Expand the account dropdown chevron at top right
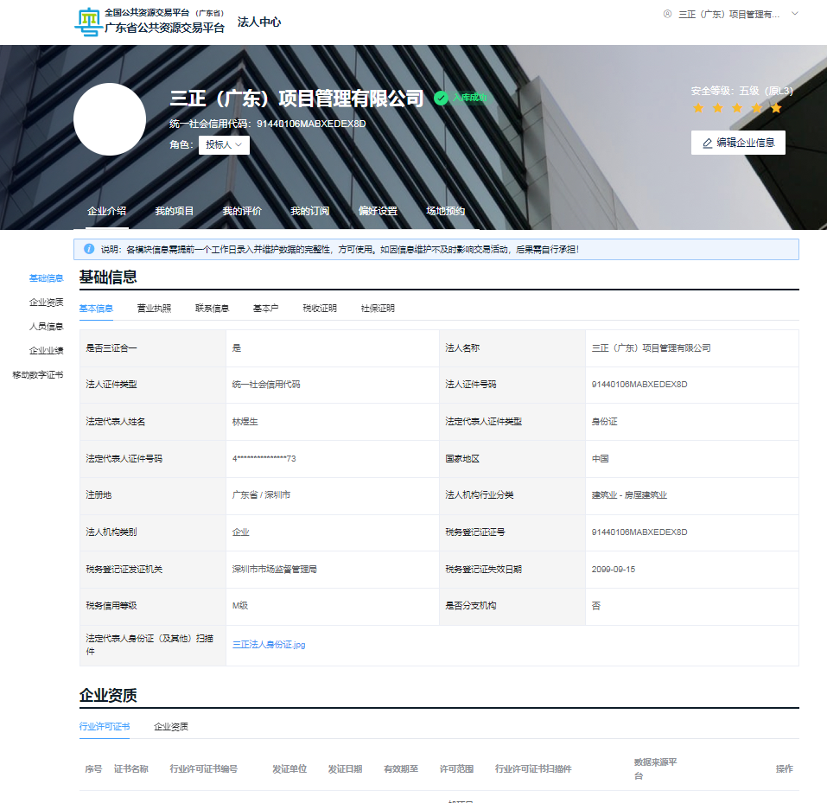827x803 pixels. 795,14
